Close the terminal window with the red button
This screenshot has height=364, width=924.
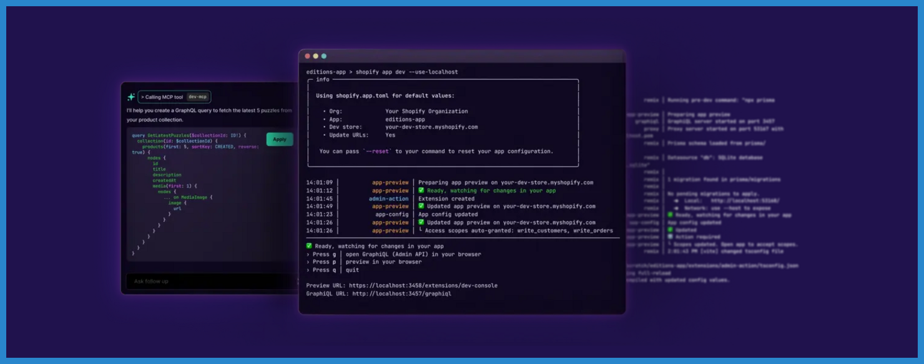(307, 56)
